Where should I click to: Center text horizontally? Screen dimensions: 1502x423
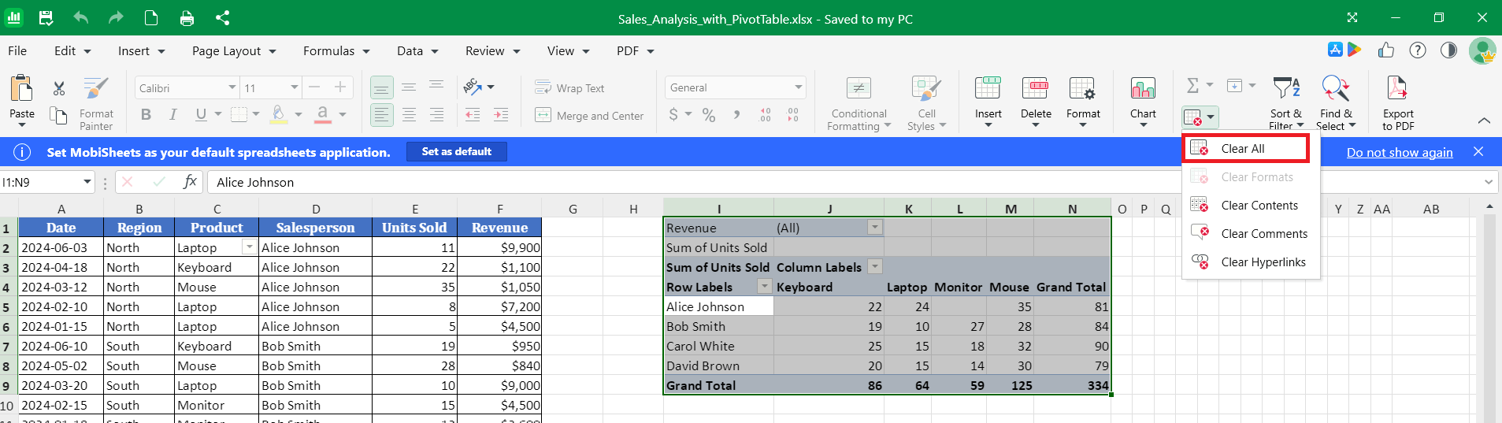pyautogui.click(x=409, y=115)
